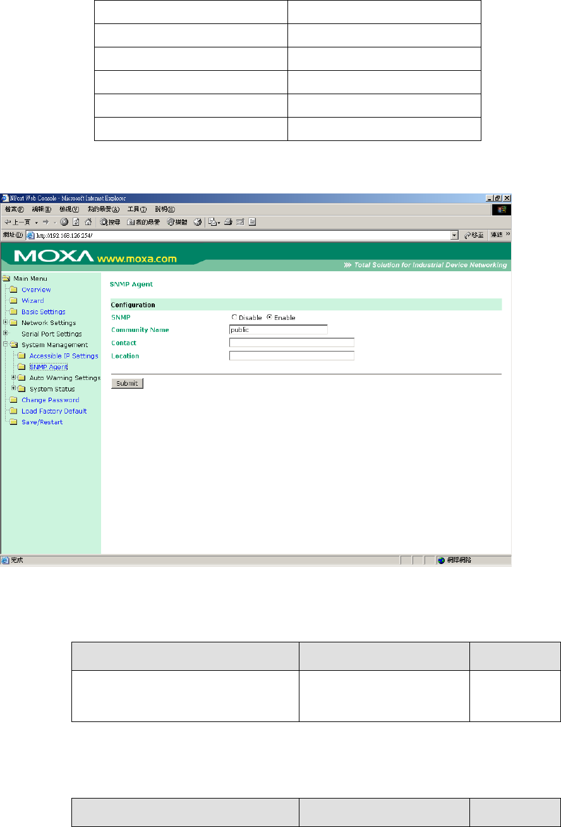Go back using the browser Back arrow
The height and width of the screenshot is (827, 561).
[x=18, y=222]
